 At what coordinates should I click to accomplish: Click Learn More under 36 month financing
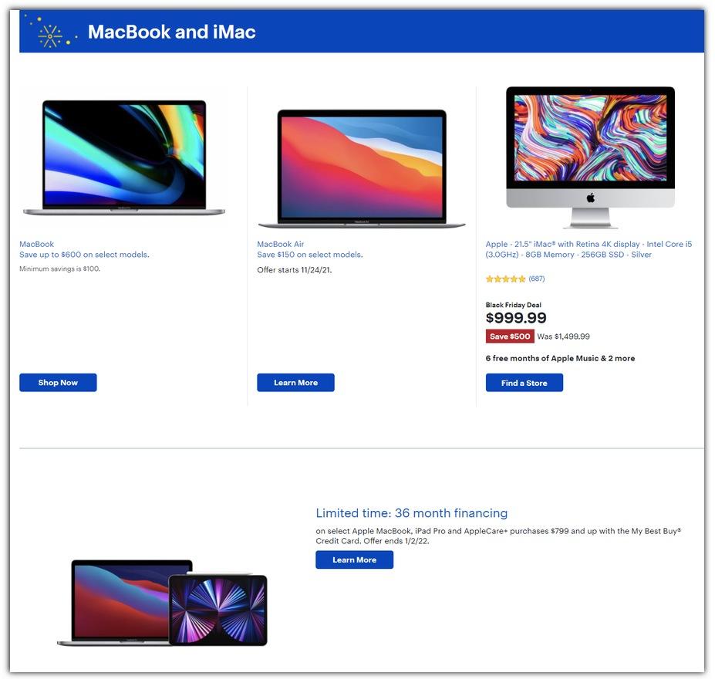click(x=354, y=560)
